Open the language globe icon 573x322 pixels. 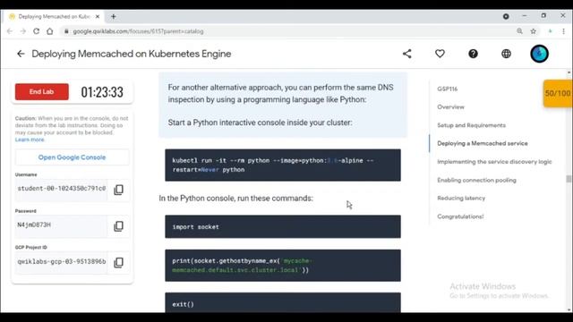[x=506, y=54]
